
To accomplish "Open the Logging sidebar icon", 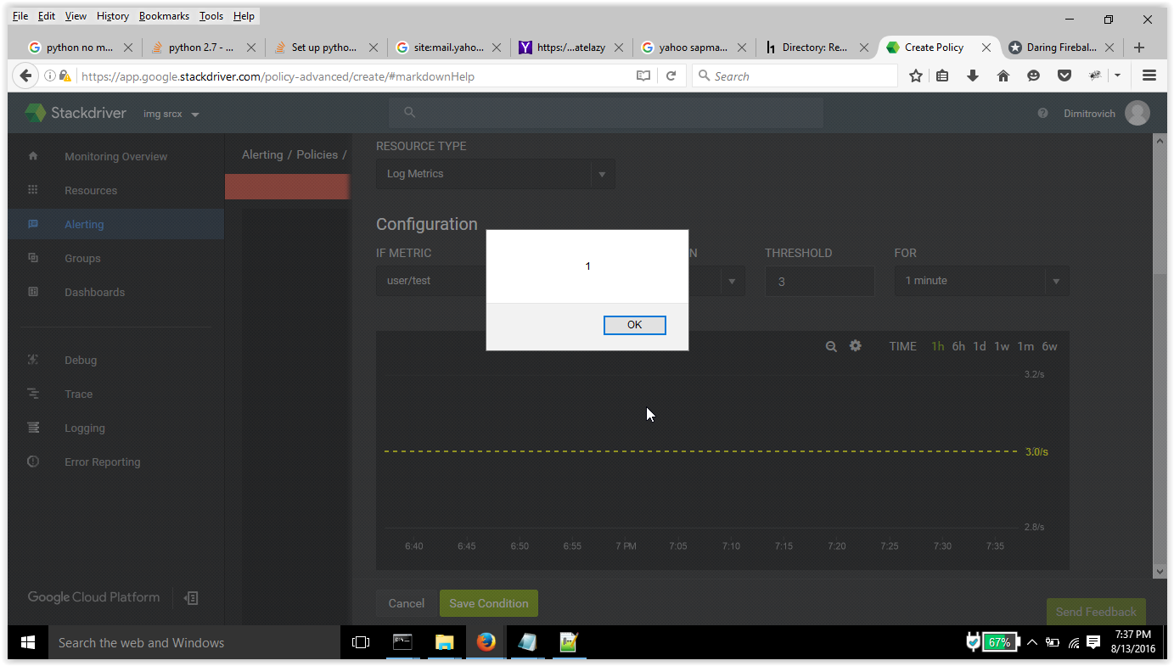I will (33, 428).
